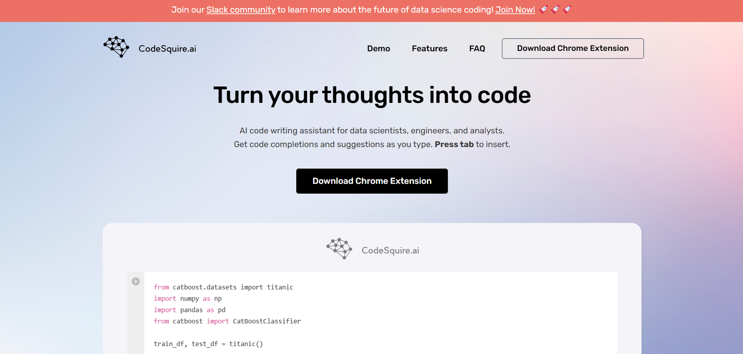Click the 'Turn your thoughts into code' headline
Viewport: 743px width, 354px height.
coord(372,95)
